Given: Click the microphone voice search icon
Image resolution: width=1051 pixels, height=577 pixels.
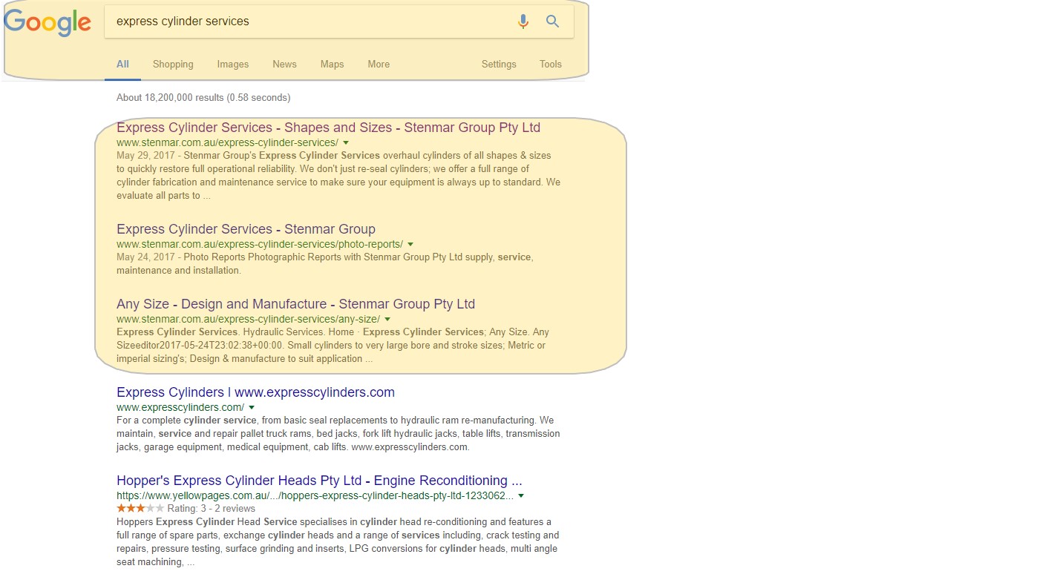Looking at the screenshot, I should 523,22.
